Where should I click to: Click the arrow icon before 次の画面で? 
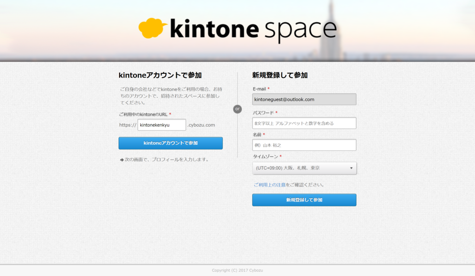coord(122,160)
